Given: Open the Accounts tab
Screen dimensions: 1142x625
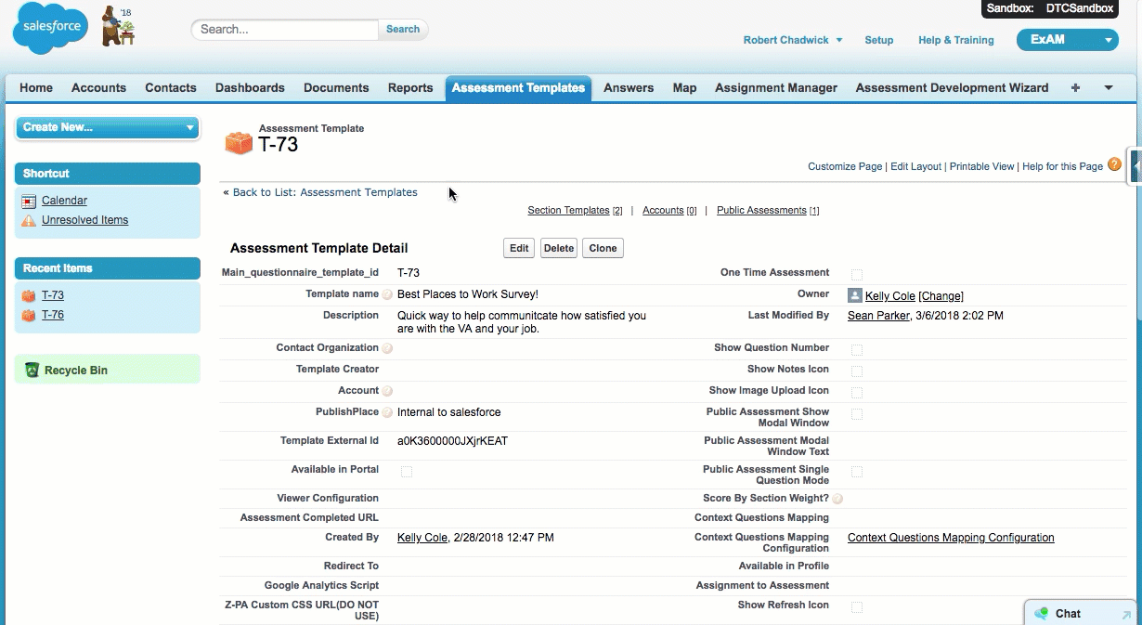Looking at the screenshot, I should coord(98,87).
